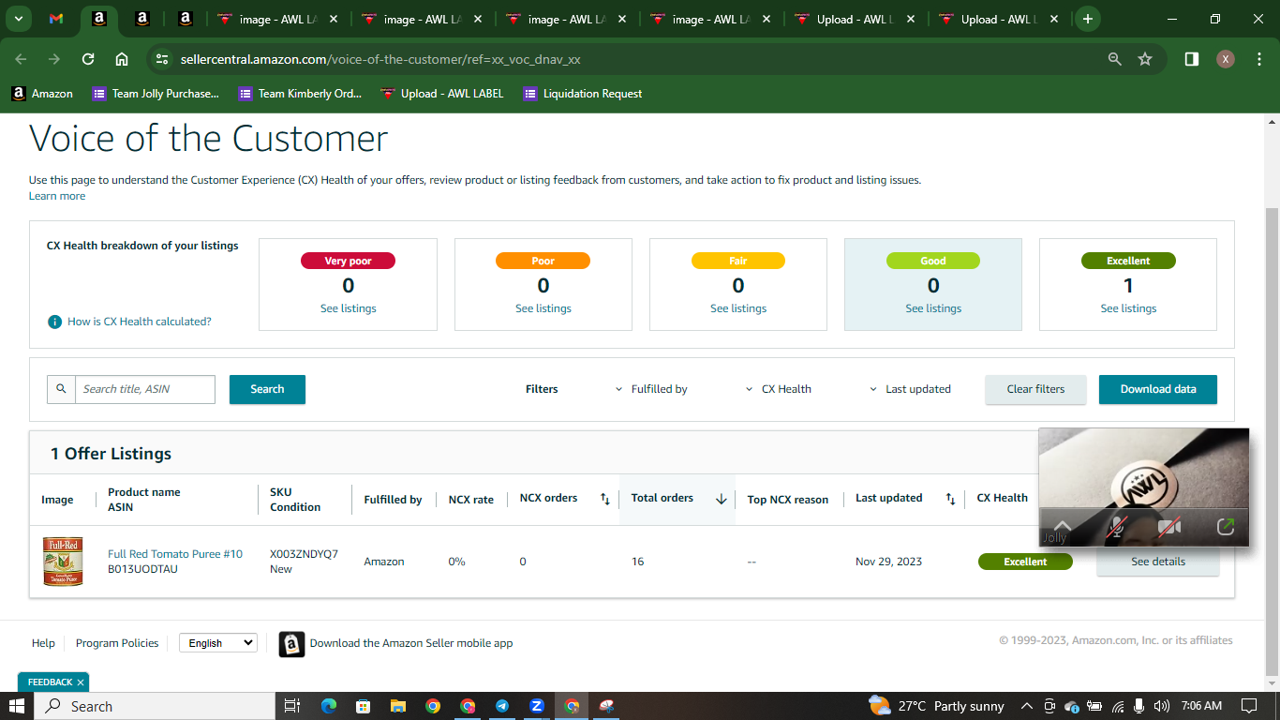Sort the table by Total orders arrow
Image resolution: width=1280 pixels, height=720 pixels.
[x=721, y=499]
